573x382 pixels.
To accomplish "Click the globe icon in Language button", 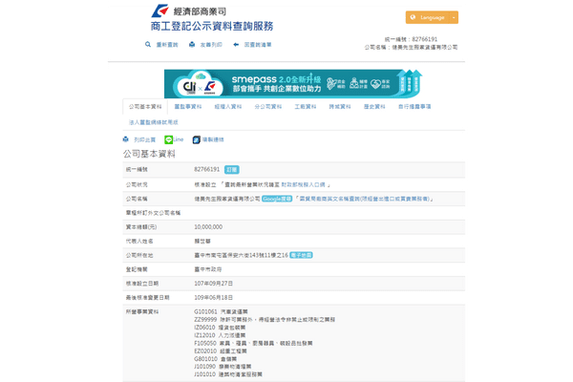I will pyautogui.click(x=414, y=17).
